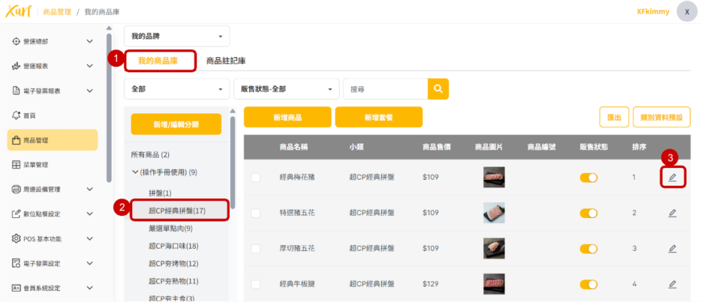
Task: Click the 匯出 button
Action: [x=613, y=118]
